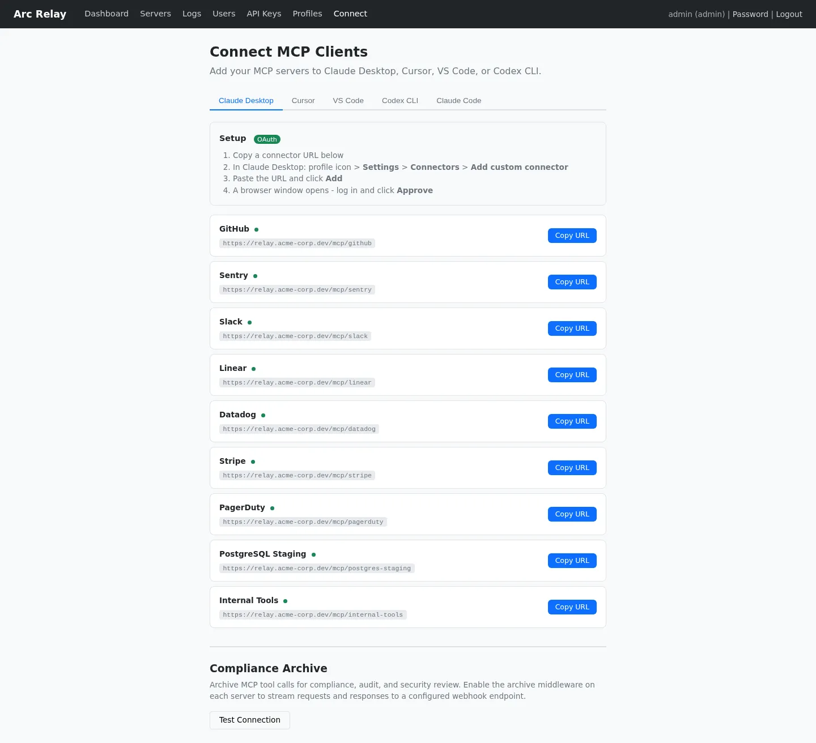Switch to the VS Code tab
816x743 pixels.
[348, 101]
